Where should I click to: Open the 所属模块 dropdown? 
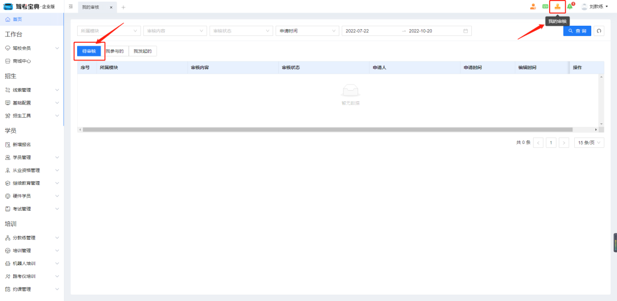coord(109,31)
